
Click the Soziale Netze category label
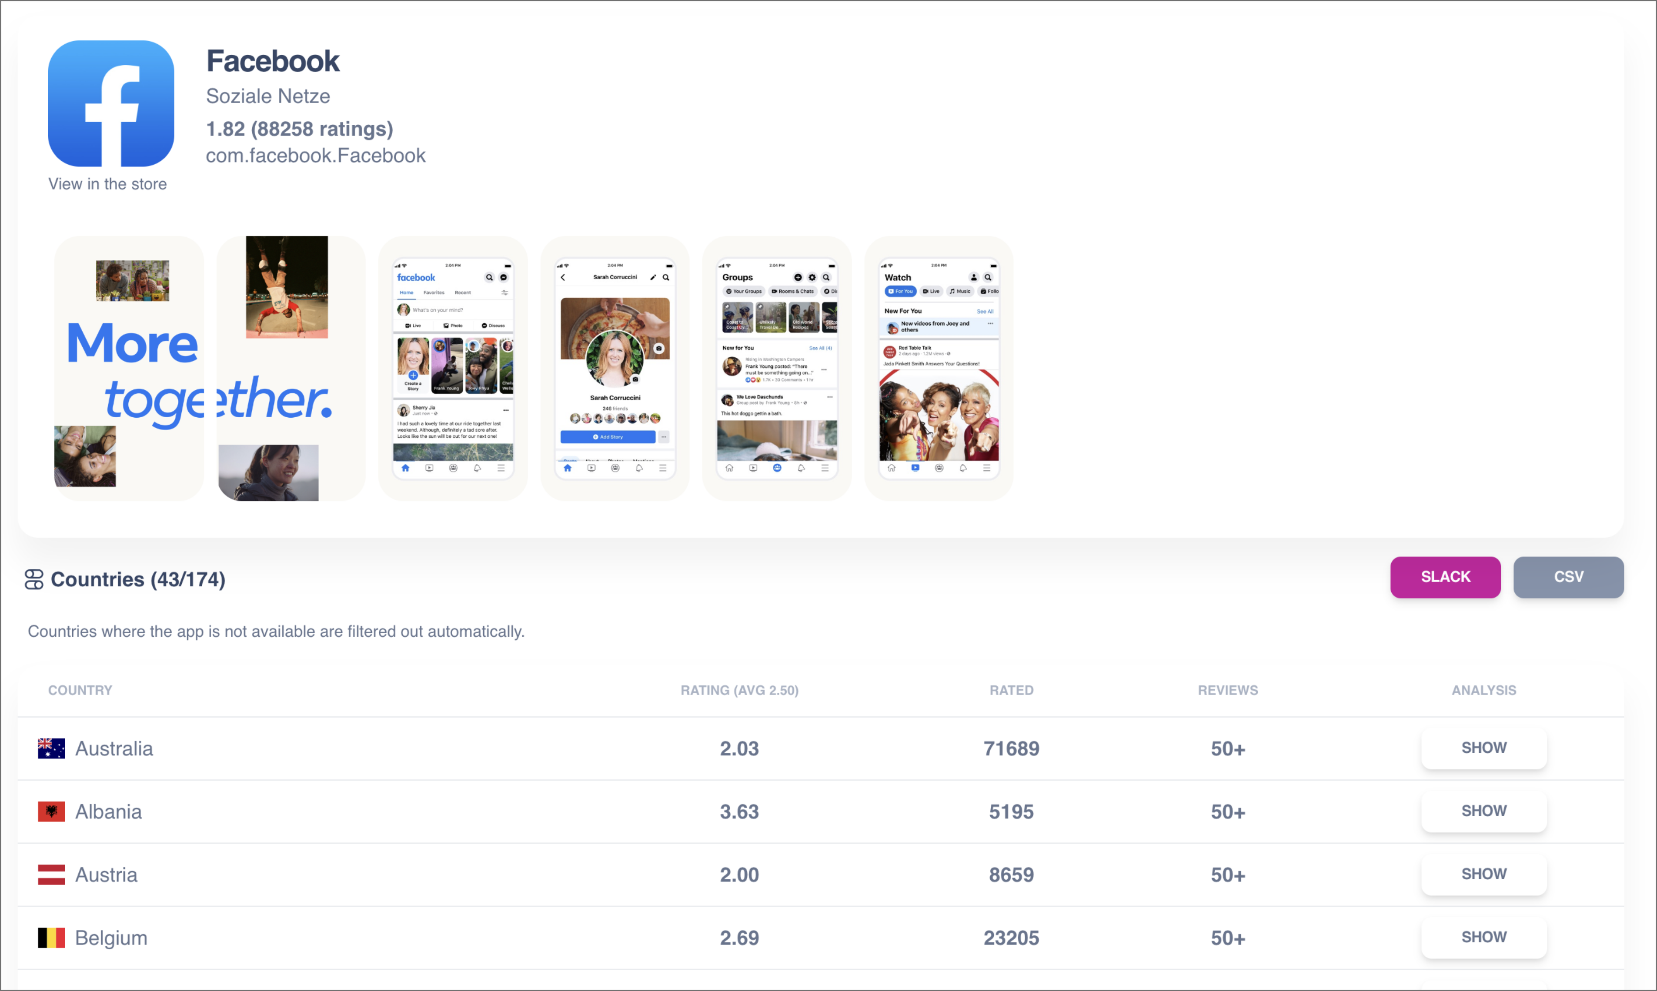pos(268,96)
